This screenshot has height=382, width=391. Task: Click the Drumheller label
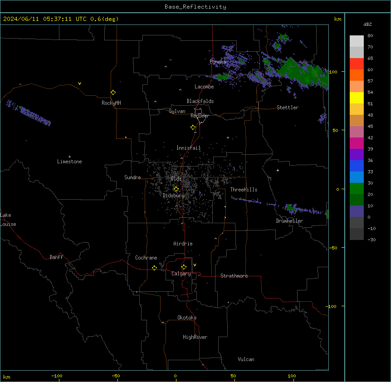[x=289, y=221]
